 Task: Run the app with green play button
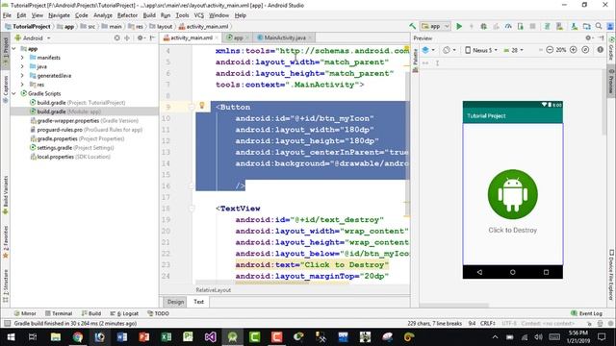pos(459,26)
